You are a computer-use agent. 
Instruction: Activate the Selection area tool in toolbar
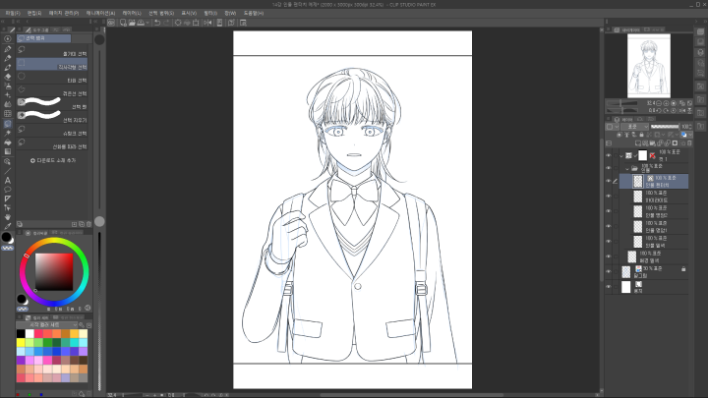pos(8,123)
